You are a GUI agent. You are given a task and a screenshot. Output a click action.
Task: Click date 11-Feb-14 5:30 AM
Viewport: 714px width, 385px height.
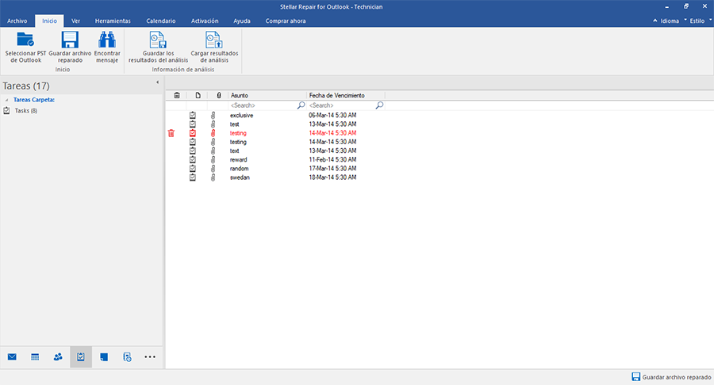(x=332, y=159)
